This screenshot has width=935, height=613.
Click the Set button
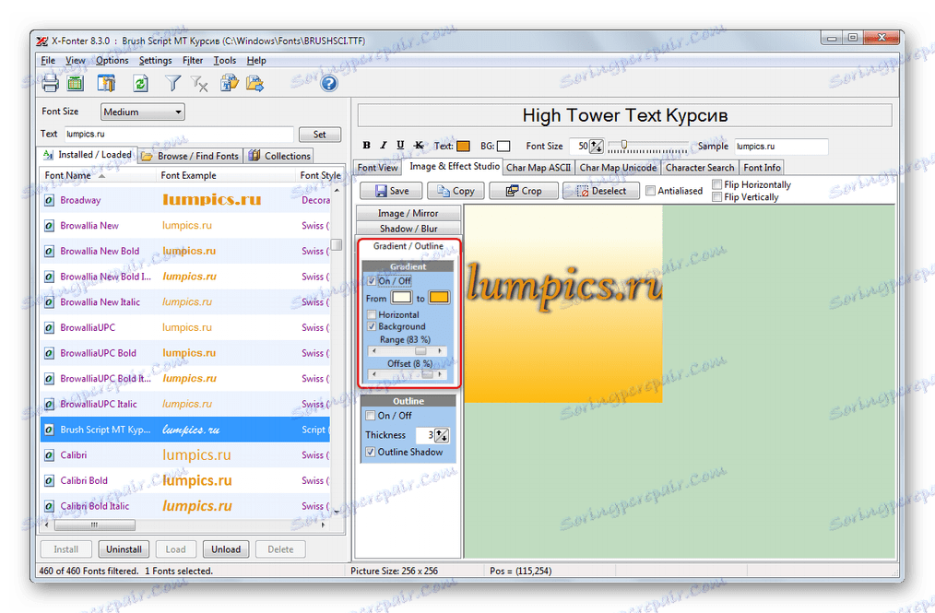[320, 135]
